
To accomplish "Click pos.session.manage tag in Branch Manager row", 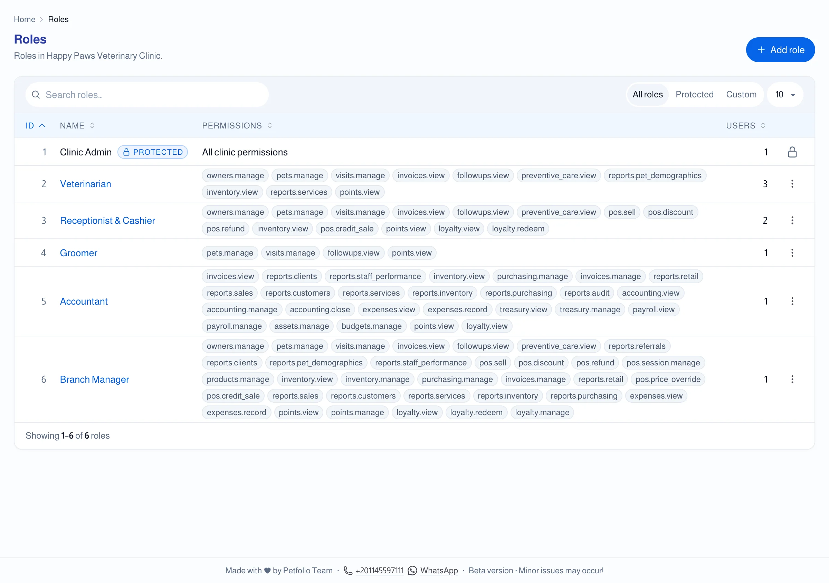I will 663,362.
